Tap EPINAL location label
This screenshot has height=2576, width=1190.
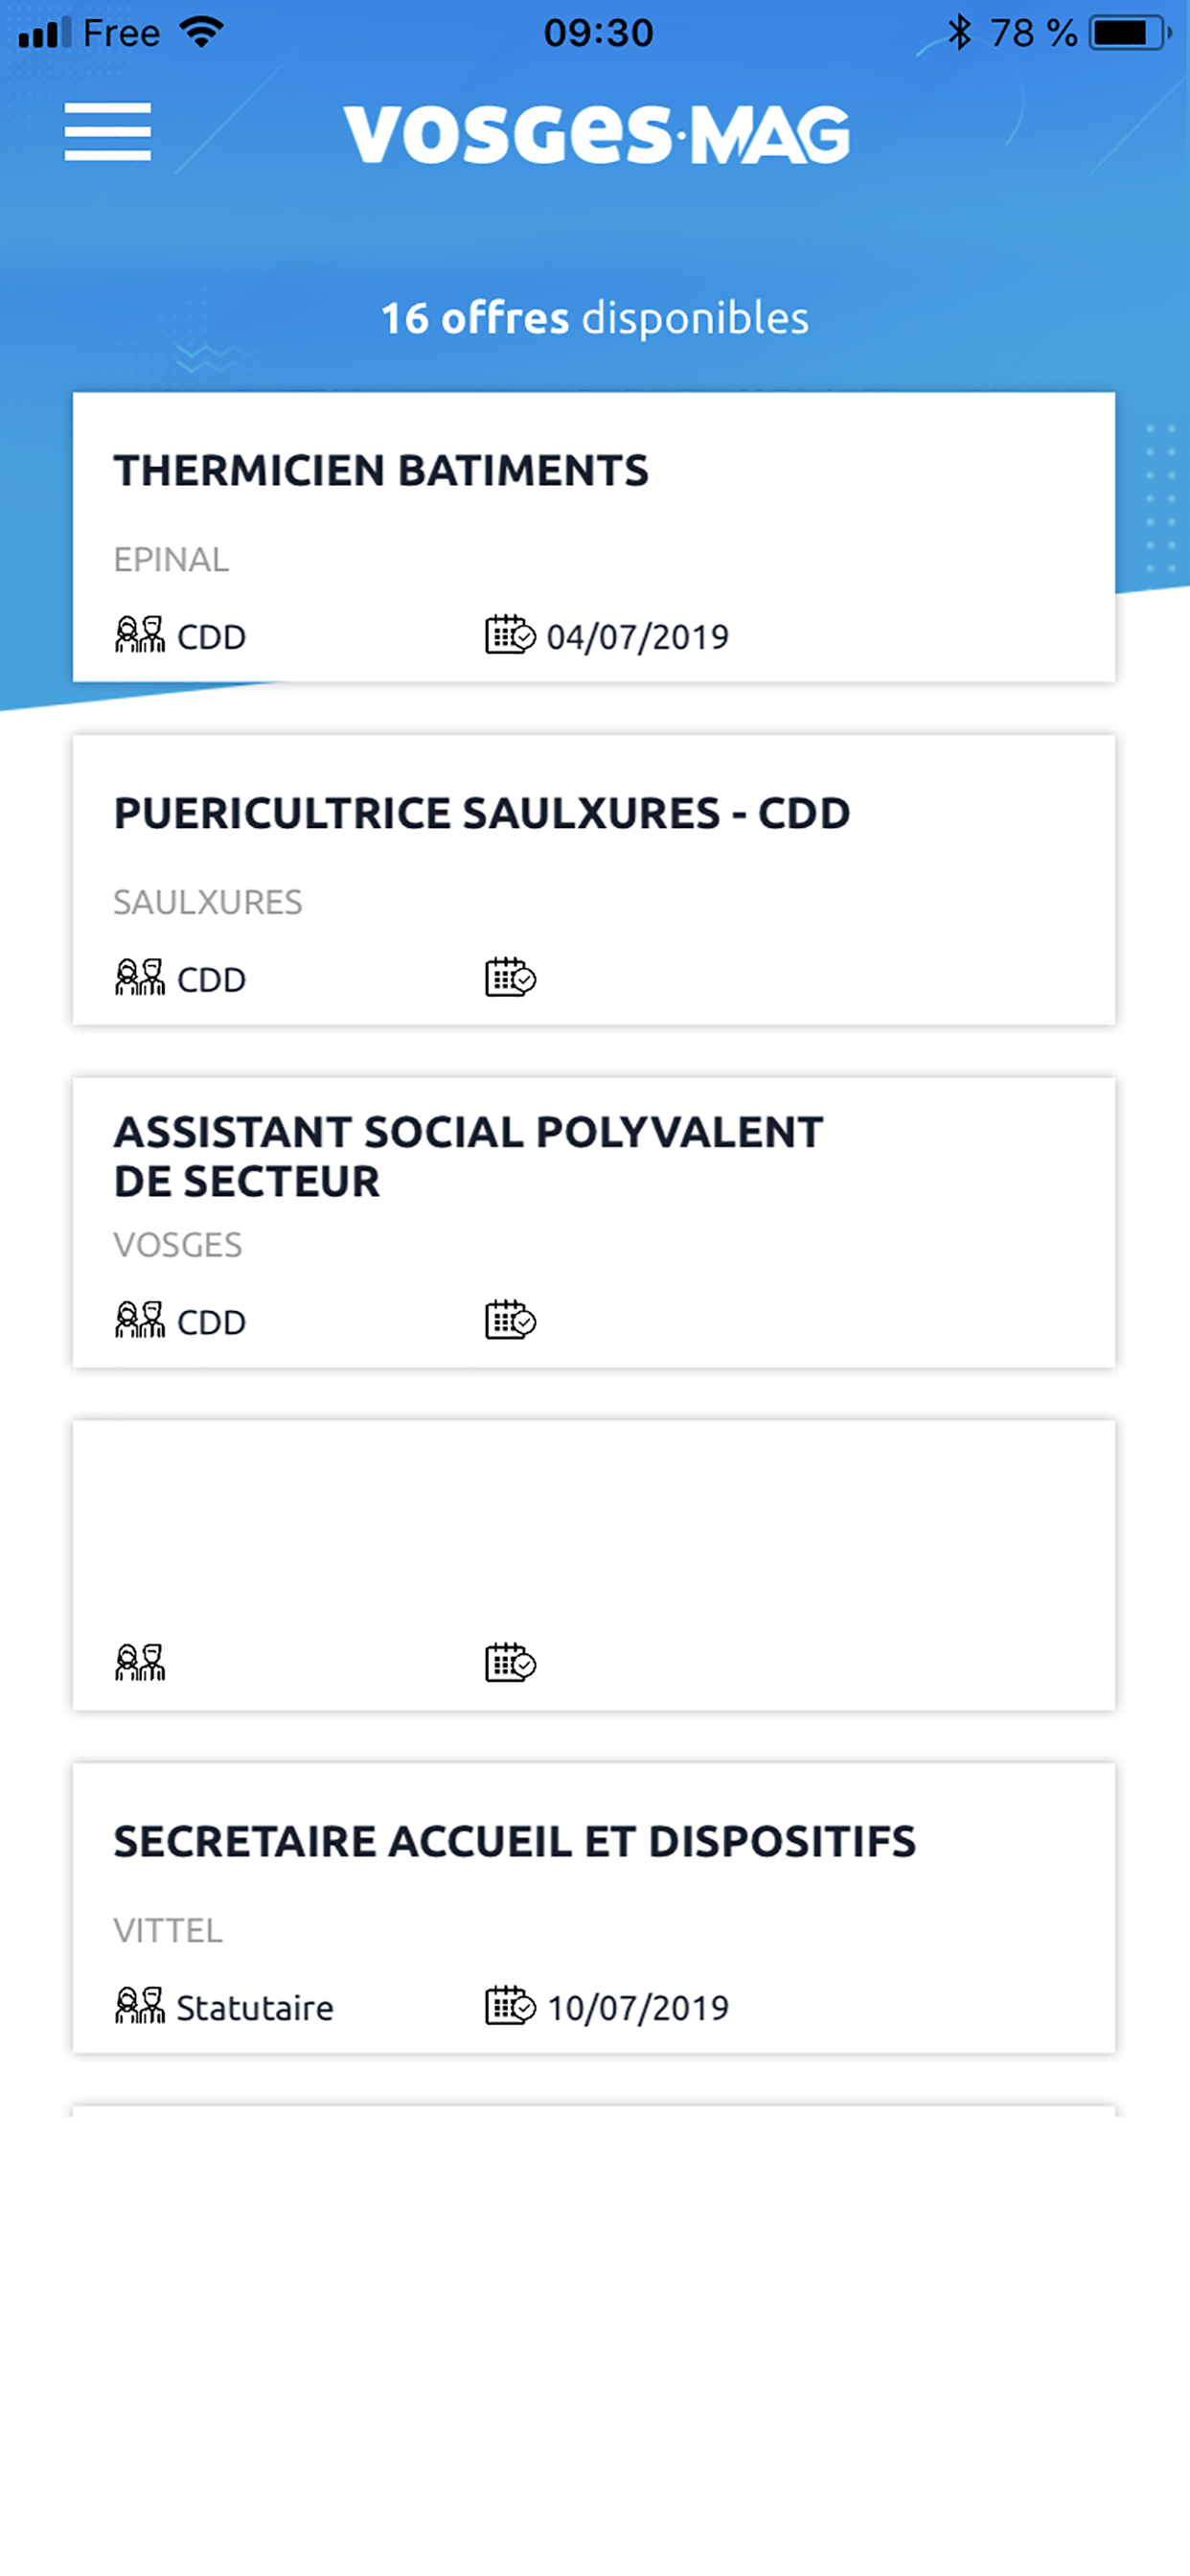(171, 559)
